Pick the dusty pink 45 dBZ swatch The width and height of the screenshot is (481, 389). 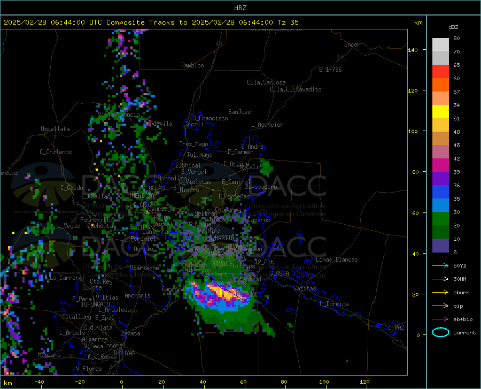(440, 151)
